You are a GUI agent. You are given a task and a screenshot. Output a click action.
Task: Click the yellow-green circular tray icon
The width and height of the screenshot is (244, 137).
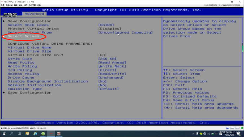(201, 134)
